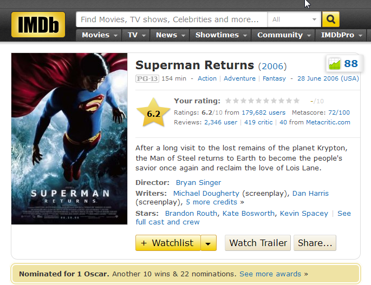Viewport: 371px width, 285px height.
Task: Click the yellow magnifying glass search button
Action: [x=331, y=19]
